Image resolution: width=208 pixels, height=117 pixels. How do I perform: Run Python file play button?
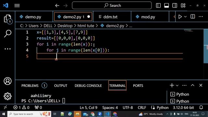tap(180, 17)
